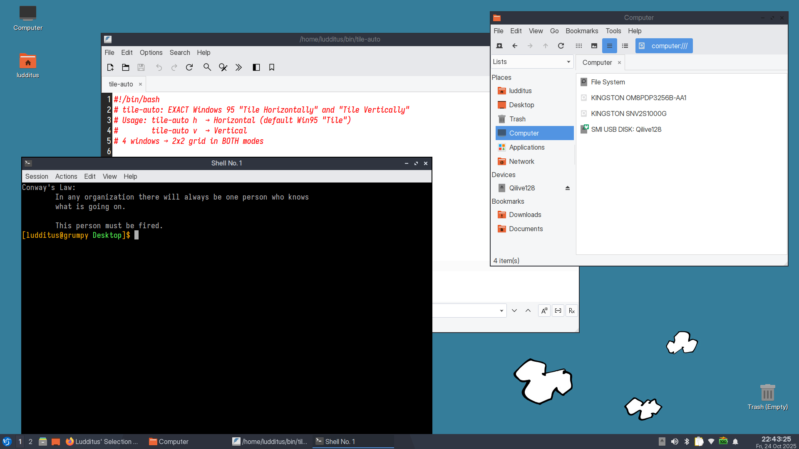
Task: Toggle whole word search option
Action: (558, 311)
